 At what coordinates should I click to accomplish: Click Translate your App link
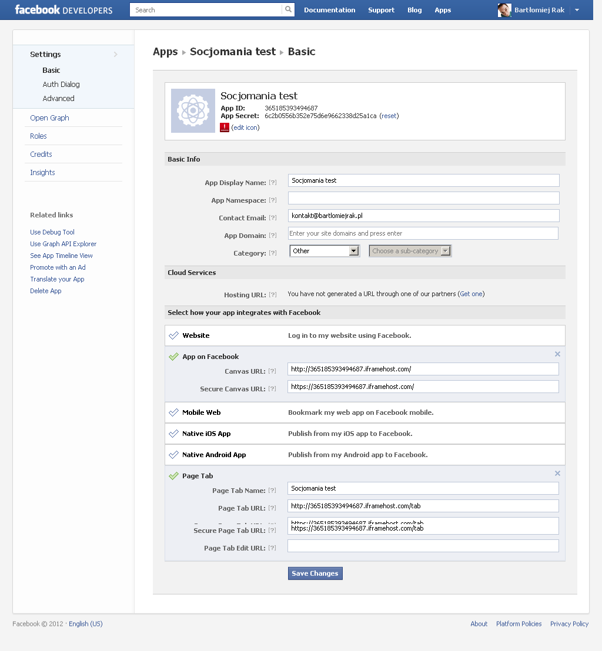click(x=58, y=279)
